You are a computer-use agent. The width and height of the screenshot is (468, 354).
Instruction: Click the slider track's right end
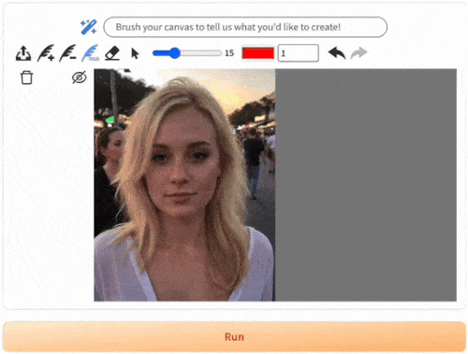tap(219, 53)
